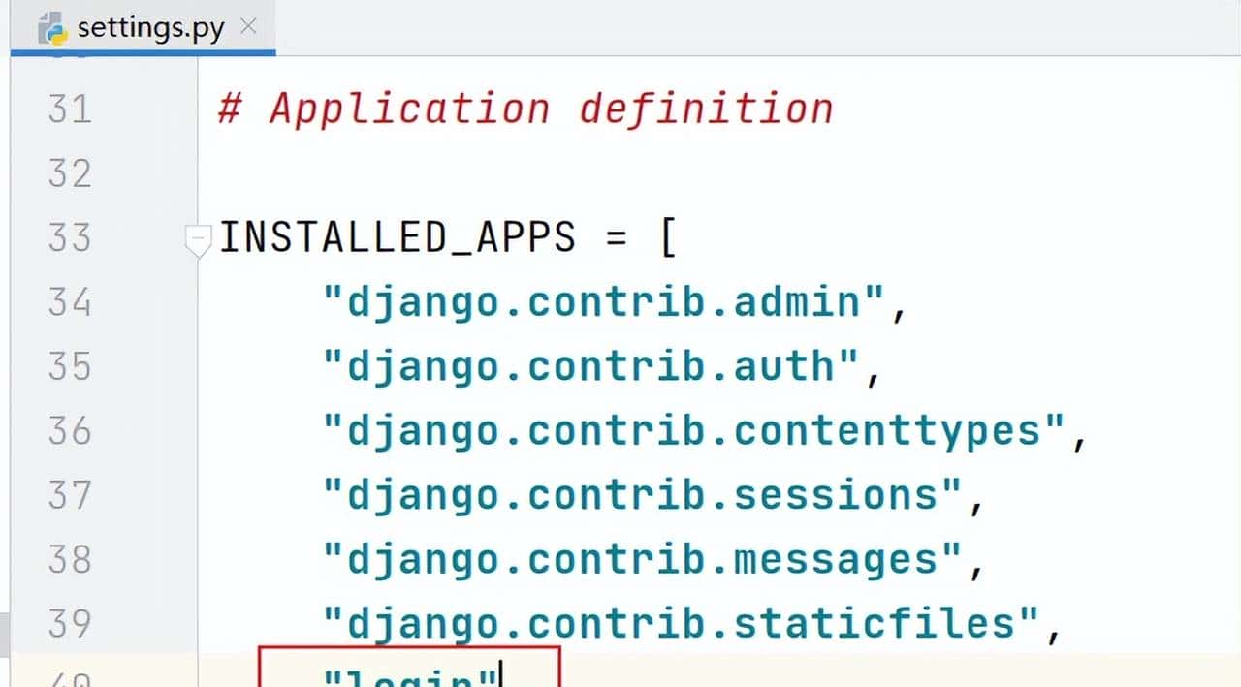Switch to the settings.py tab
The image size is (1241, 687).
pyautogui.click(x=150, y=27)
